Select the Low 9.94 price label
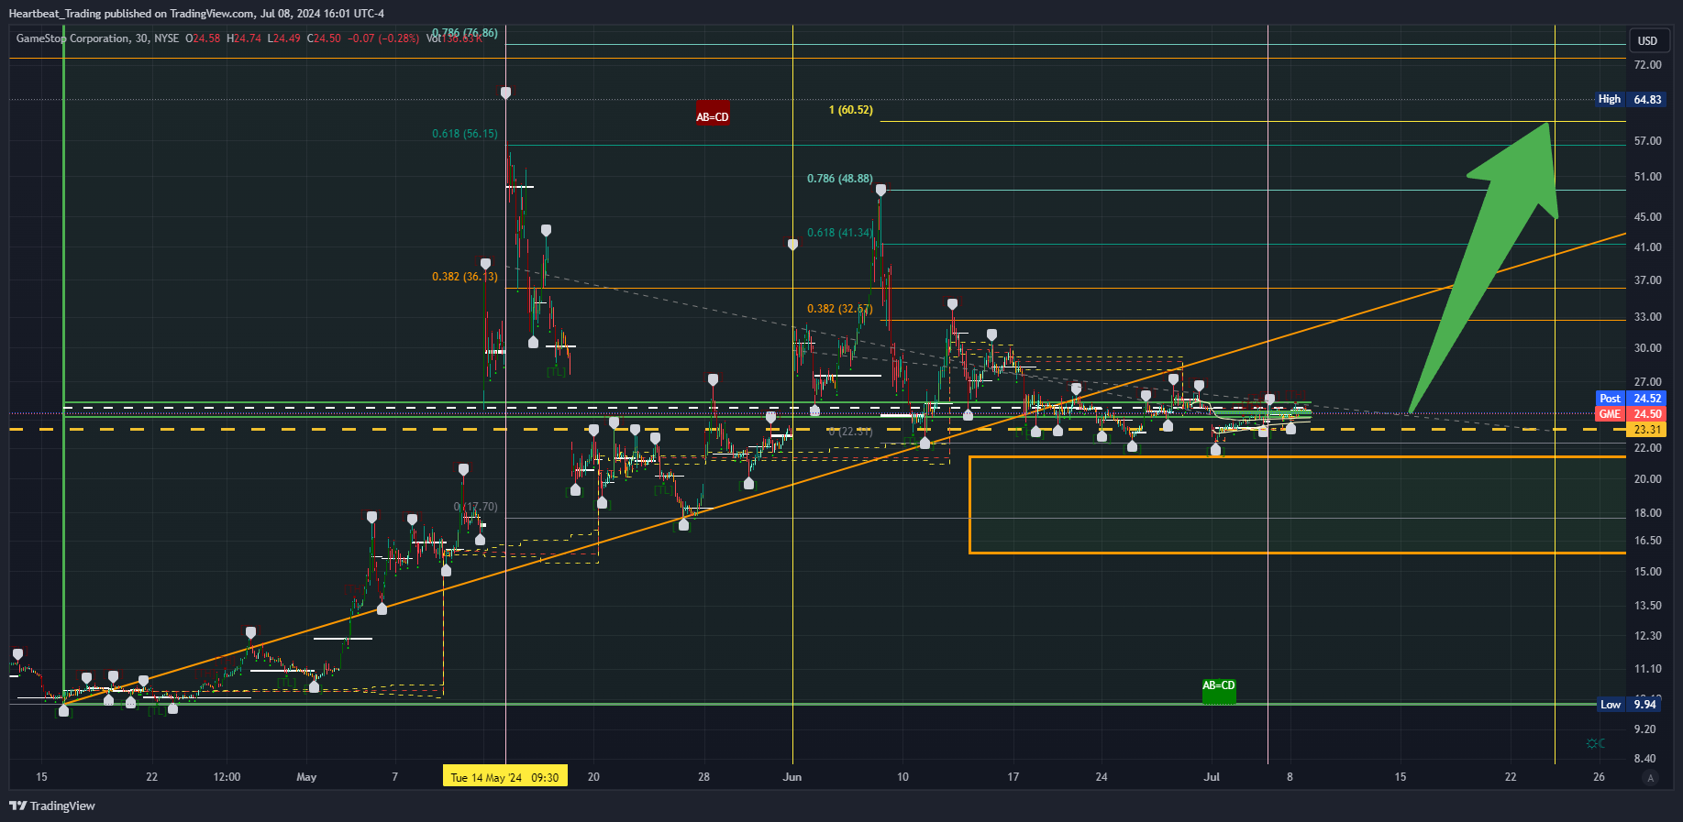1683x822 pixels. tap(1629, 704)
